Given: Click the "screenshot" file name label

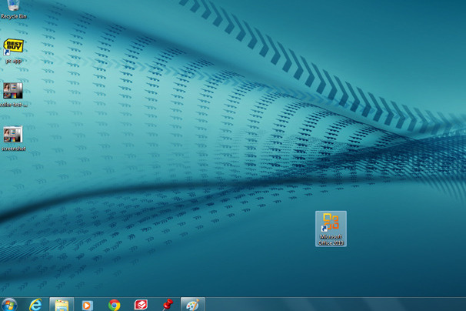Looking at the screenshot, I should pos(14,149).
